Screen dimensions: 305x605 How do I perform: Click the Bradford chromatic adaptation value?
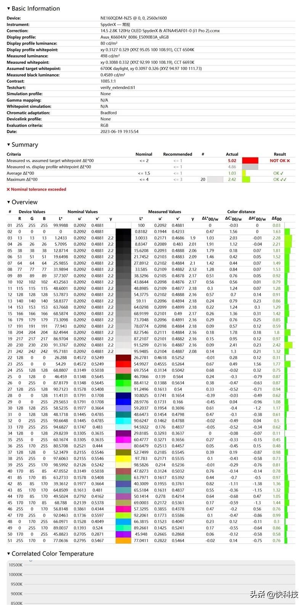109,113
